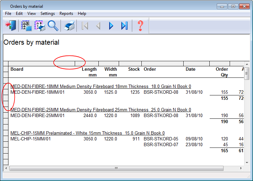Click the horizontal scrollbar thumb
The height and width of the screenshot is (181, 253).
(x=116, y=168)
